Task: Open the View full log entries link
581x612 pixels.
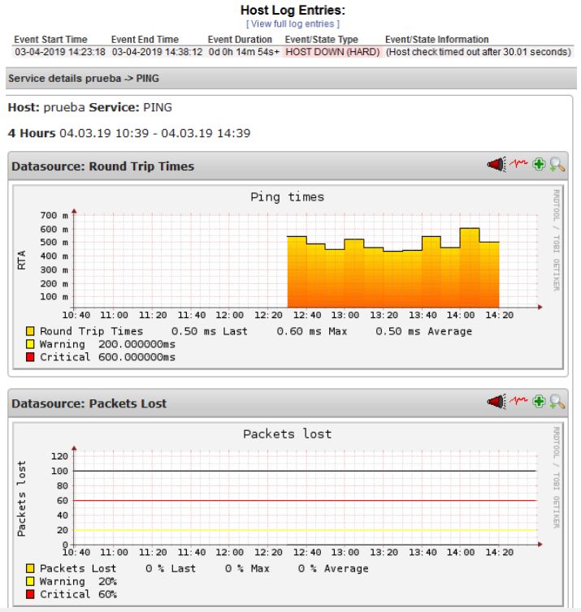Action: click(293, 24)
